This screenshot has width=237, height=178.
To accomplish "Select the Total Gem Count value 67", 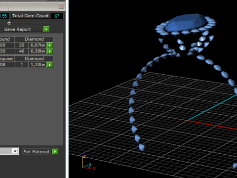I will click(x=57, y=16).
